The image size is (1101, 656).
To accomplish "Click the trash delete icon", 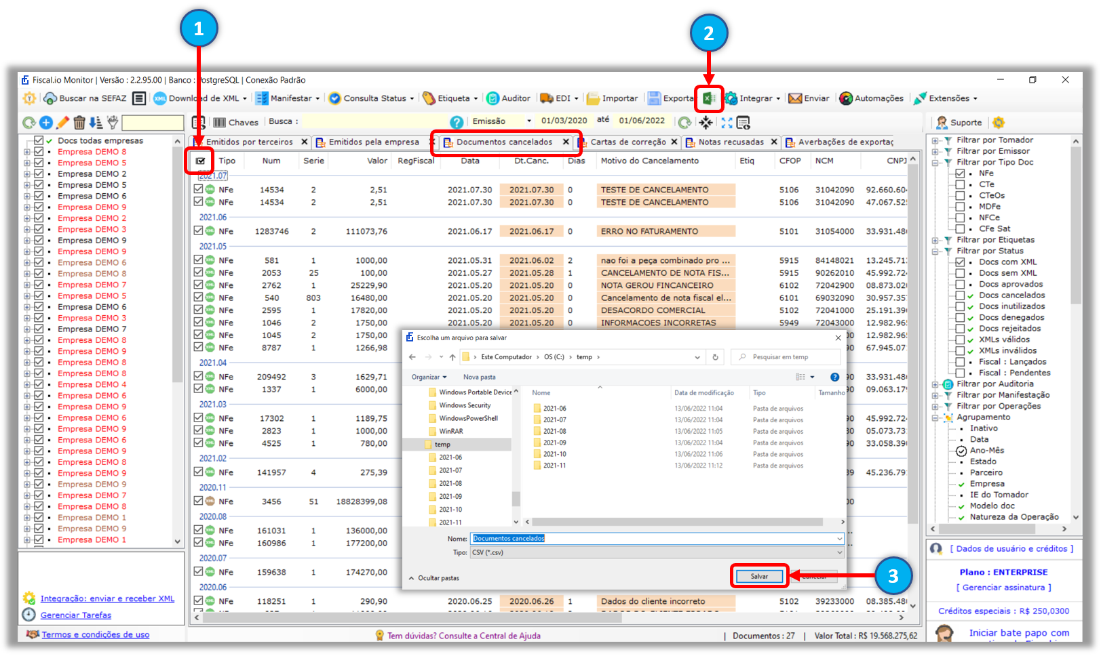I will (79, 123).
